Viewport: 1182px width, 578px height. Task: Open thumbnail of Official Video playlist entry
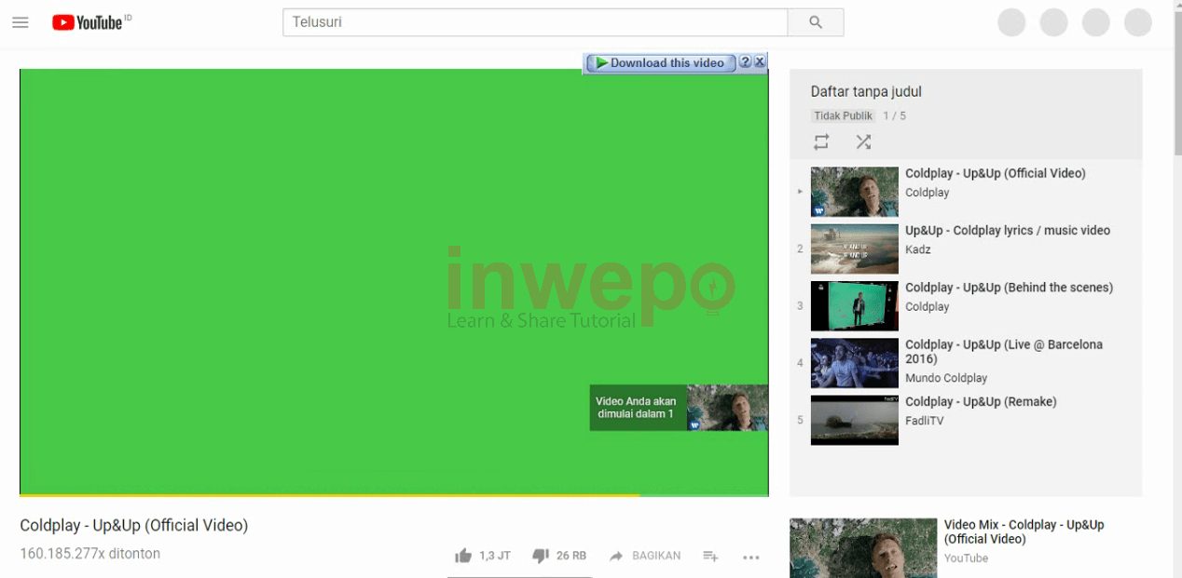pos(855,192)
